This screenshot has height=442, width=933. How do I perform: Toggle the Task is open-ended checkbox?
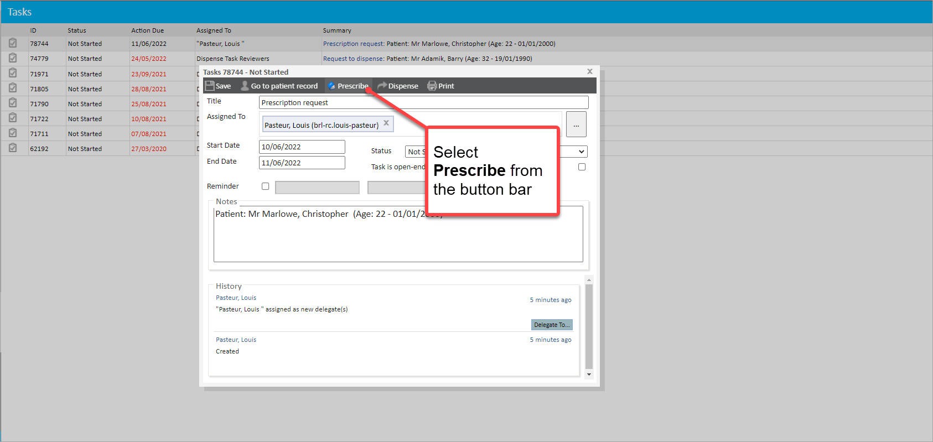click(x=582, y=167)
